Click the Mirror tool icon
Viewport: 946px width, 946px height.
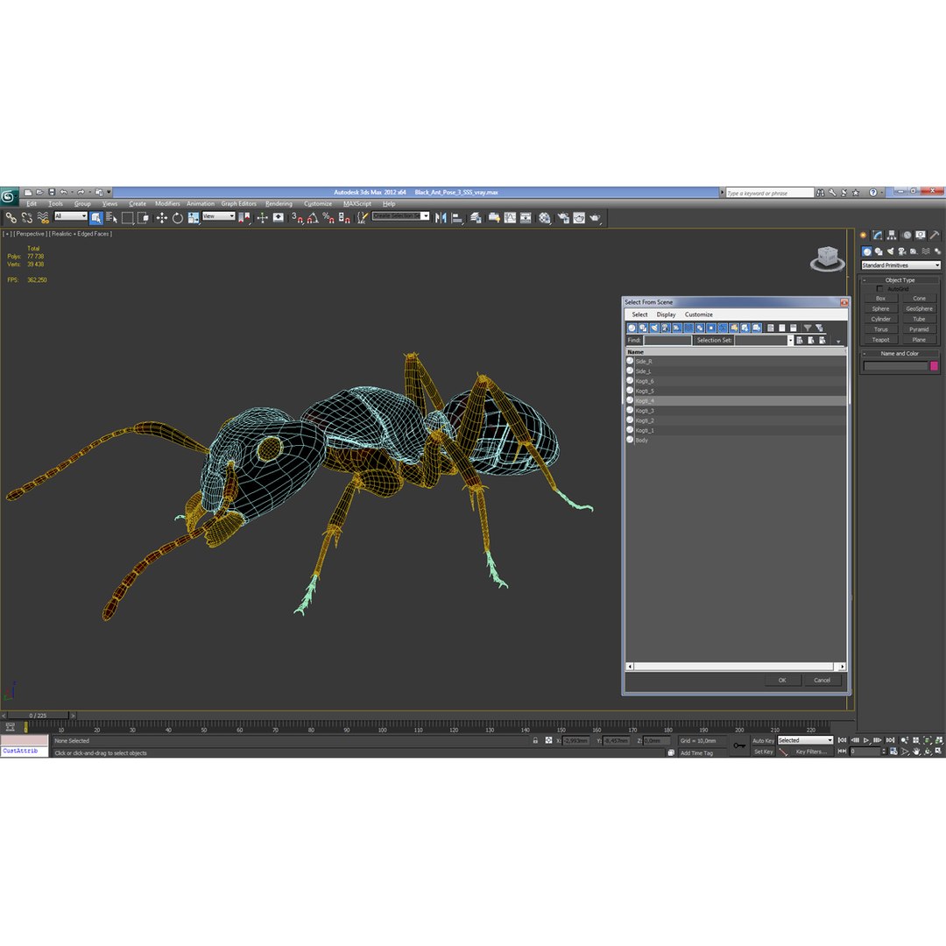coord(441,218)
